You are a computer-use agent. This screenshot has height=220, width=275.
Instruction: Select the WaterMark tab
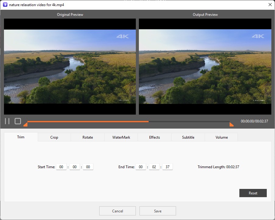[x=121, y=137]
